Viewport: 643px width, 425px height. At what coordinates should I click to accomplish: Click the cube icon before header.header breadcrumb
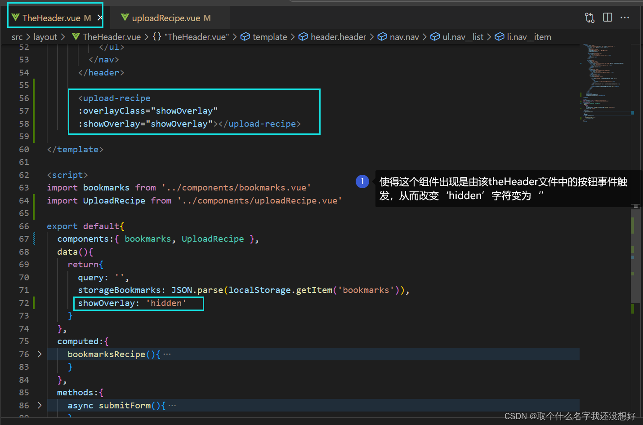(x=304, y=37)
